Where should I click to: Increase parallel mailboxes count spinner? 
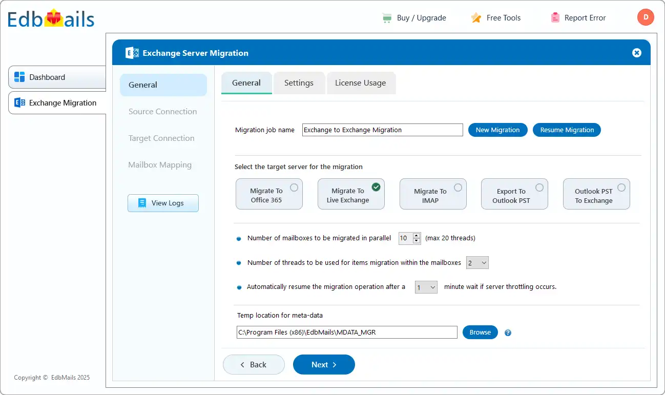coord(417,235)
